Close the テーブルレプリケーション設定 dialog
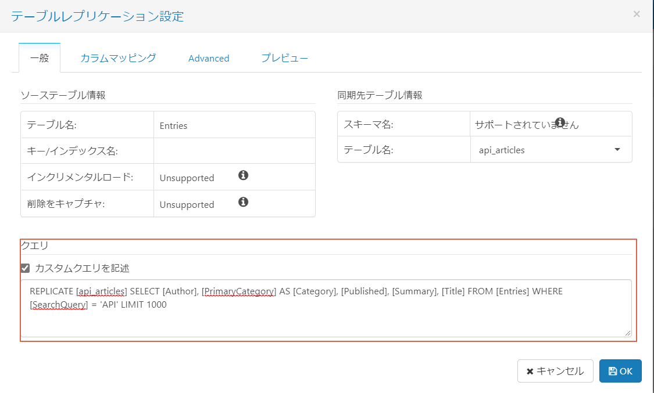This screenshot has width=654, height=393. coord(637,14)
